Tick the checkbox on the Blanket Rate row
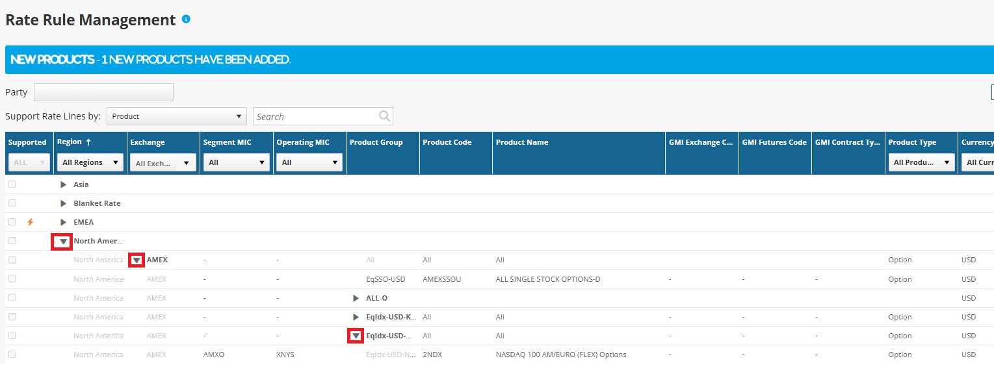The image size is (994, 374). (12, 203)
